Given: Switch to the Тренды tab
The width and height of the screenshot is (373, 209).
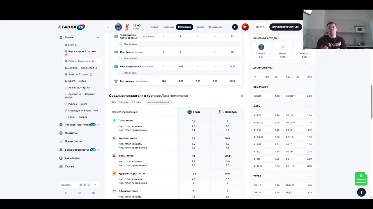Looking at the screenshot, I should [200, 27].
